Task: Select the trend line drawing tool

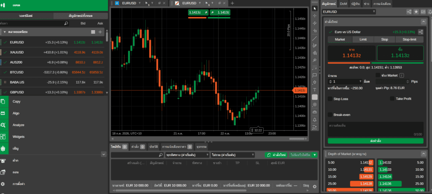Action: 315,38
